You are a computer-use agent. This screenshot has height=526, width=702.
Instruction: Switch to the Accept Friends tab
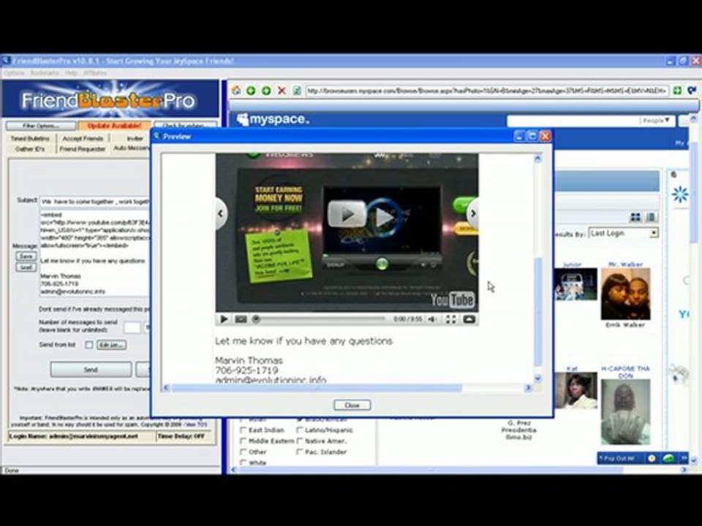pyautogui.click(x=83, y=139)
